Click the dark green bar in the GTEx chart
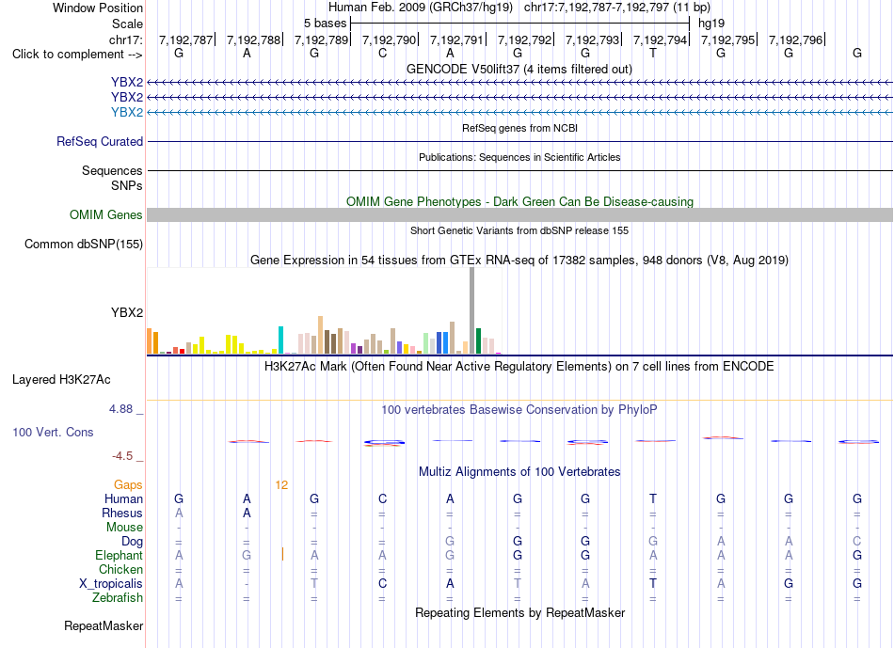 pyautogui.click(x=478, y=340)
